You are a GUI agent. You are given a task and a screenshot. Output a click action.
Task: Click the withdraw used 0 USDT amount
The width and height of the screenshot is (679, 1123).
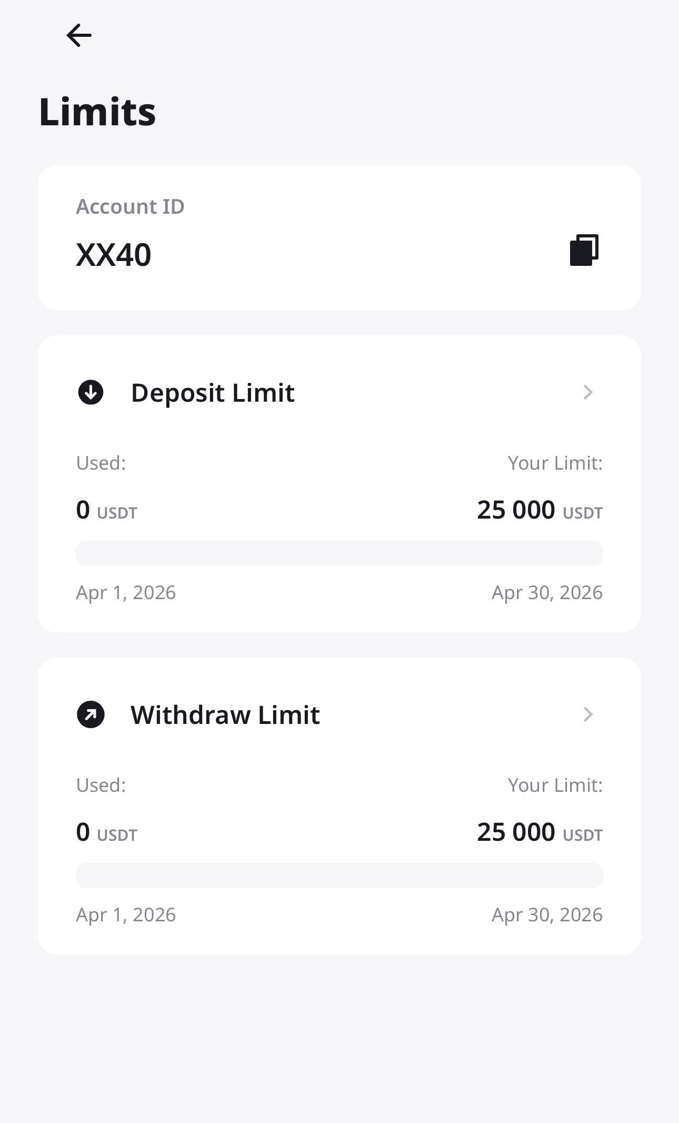click(106, 832)
